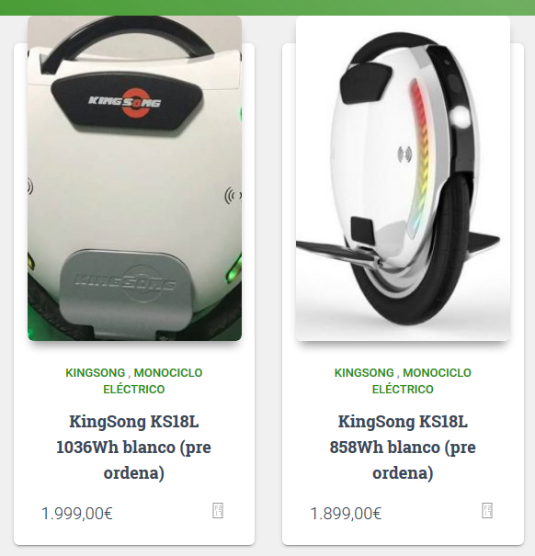Click the glyph icon beside the 1.999,00€ price
The image size is (535, 556).
coord(218,511)
